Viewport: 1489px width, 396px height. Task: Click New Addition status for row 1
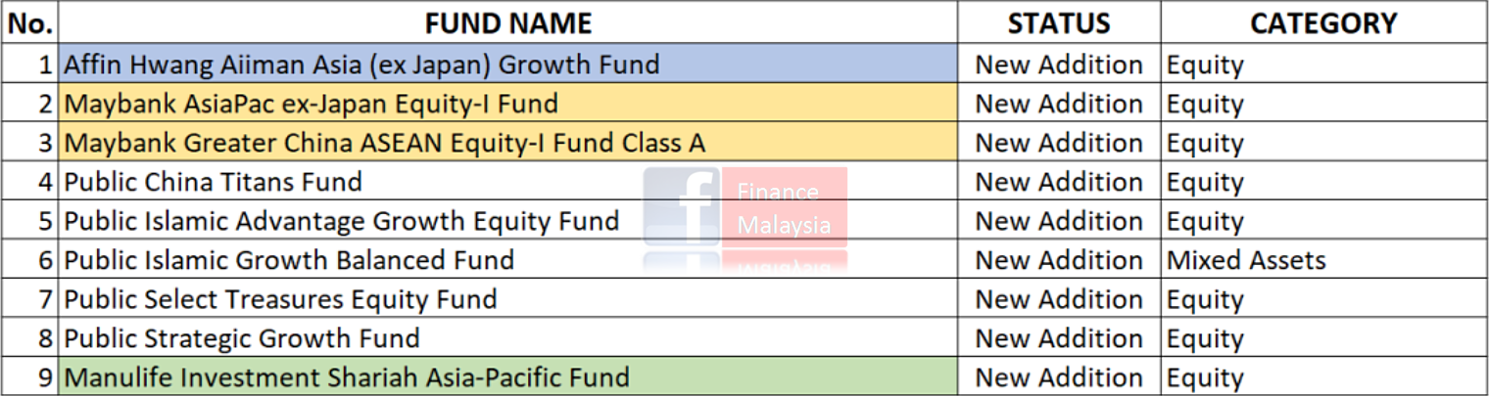[1058, 65]
